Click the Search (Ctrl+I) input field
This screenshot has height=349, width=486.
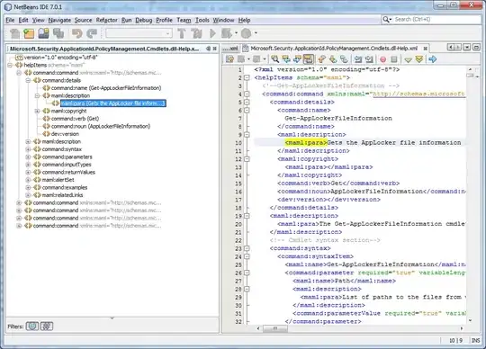pyautogui.click(x=436, y=20)
